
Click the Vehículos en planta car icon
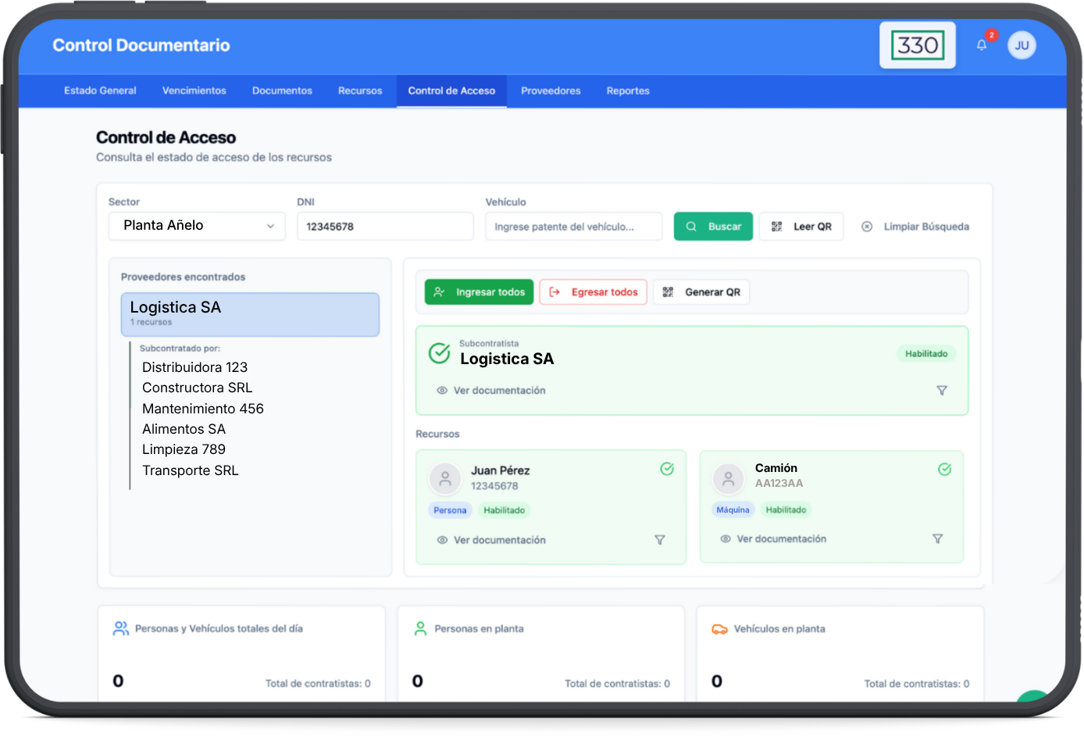point(719,629)
